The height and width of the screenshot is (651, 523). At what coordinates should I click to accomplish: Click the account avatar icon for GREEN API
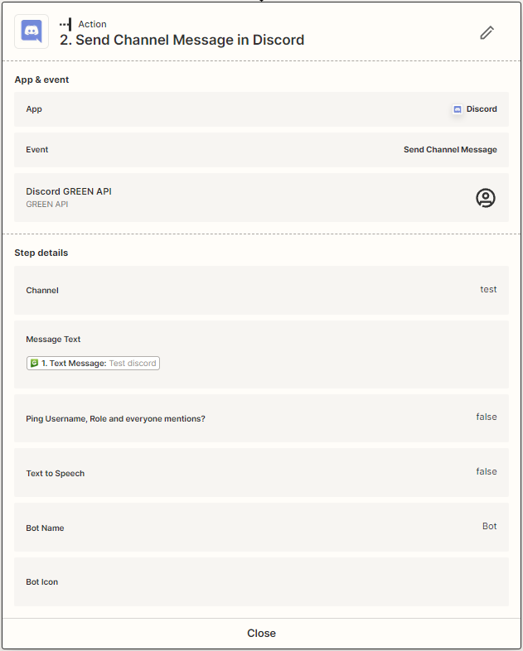485,197
